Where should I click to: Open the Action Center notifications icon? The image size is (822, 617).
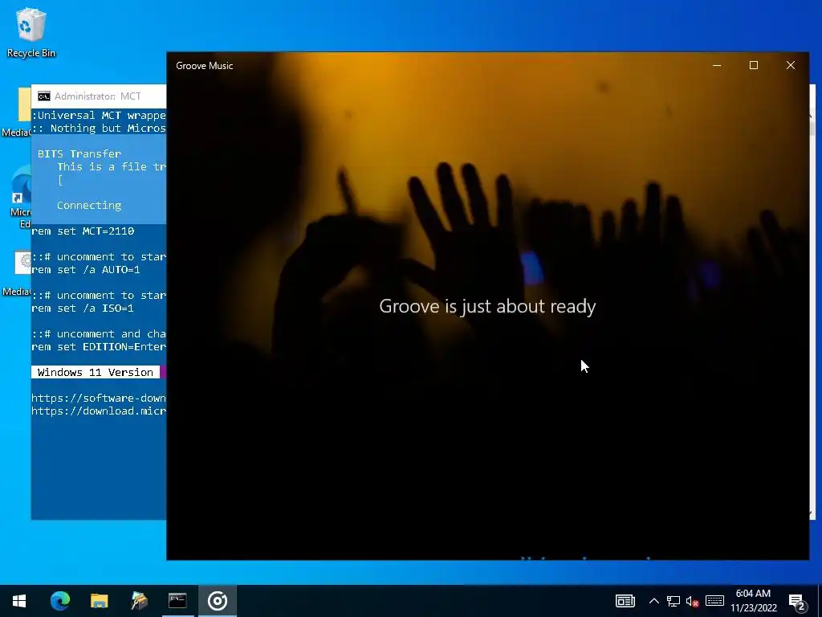point(797,601)
